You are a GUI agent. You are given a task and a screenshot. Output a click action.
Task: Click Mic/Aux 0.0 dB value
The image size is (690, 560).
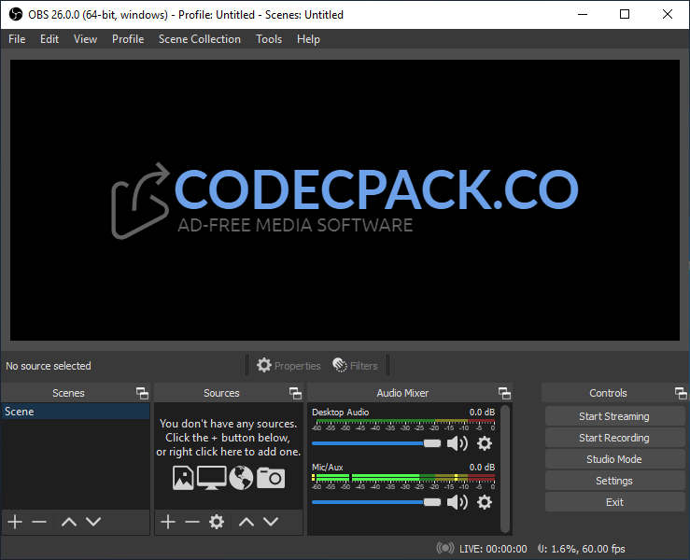coord(482,468)
